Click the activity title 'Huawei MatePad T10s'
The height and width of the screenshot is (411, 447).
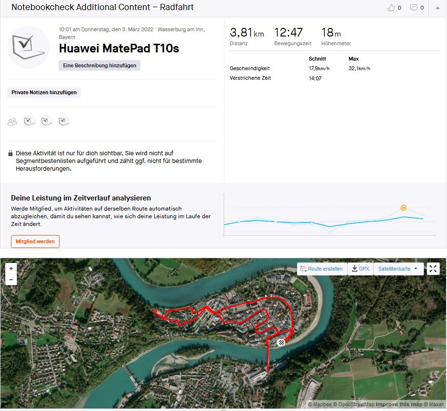point(119,48)
